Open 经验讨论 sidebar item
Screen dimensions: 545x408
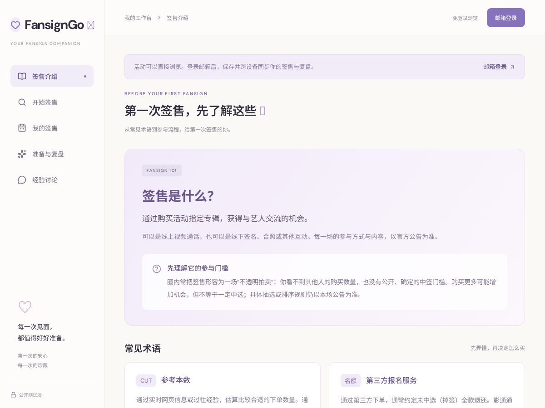click(x=52, y=180)
